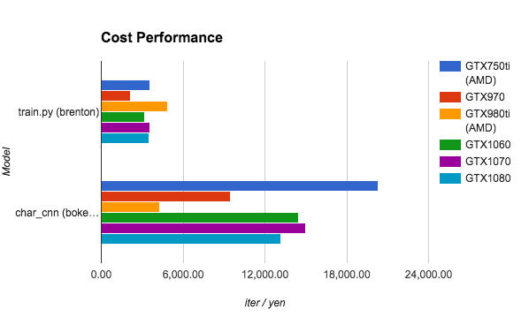Click the blue GTX750ti bar for char_cnn
The image size is (529, 325).
point(240,186)
